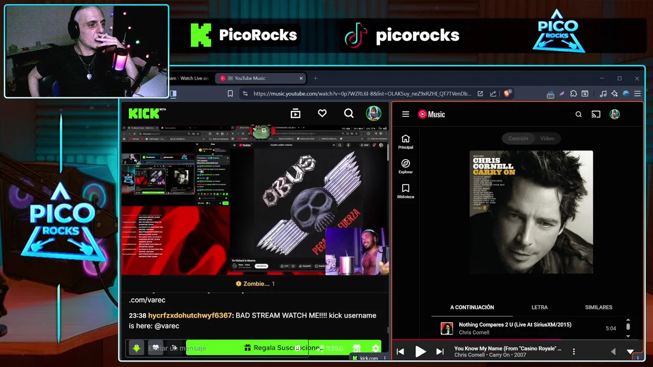Play Nothing Compares 2 U from queue

[515, 325]
